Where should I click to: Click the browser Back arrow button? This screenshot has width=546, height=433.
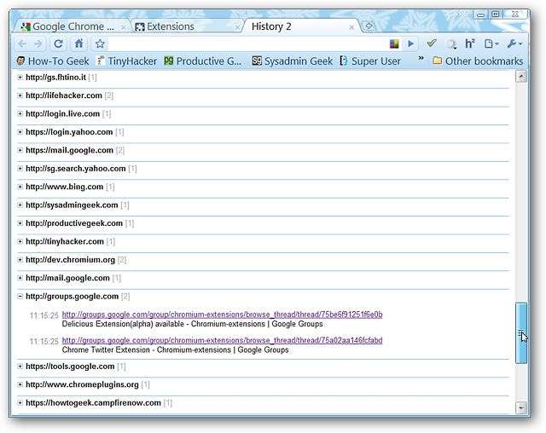(22, 44)
